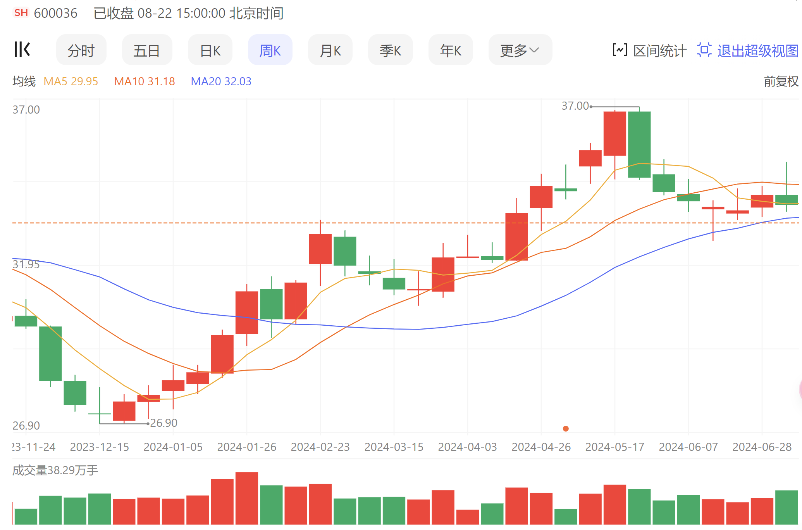Toggle the MA10 31.18 indicator line

pyautogui.click(x=145, y=81)
